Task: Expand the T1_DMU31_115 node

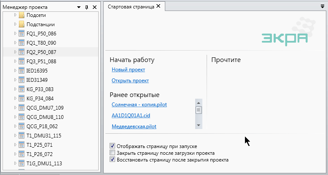Action: click(x=15, y=135)
